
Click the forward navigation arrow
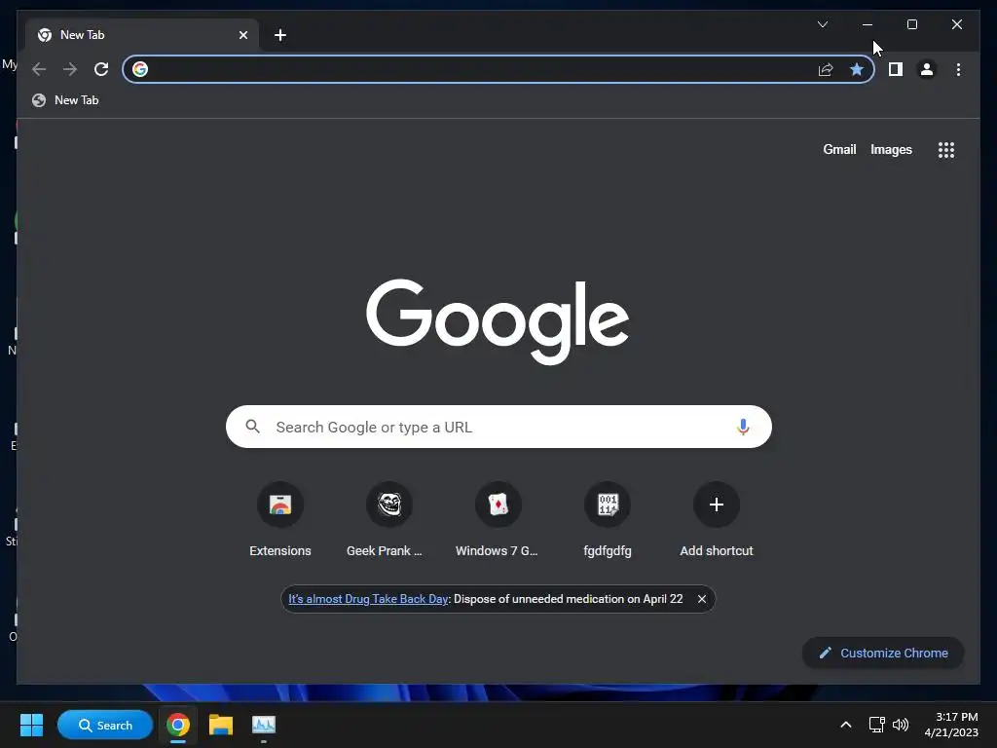point(70,69)
